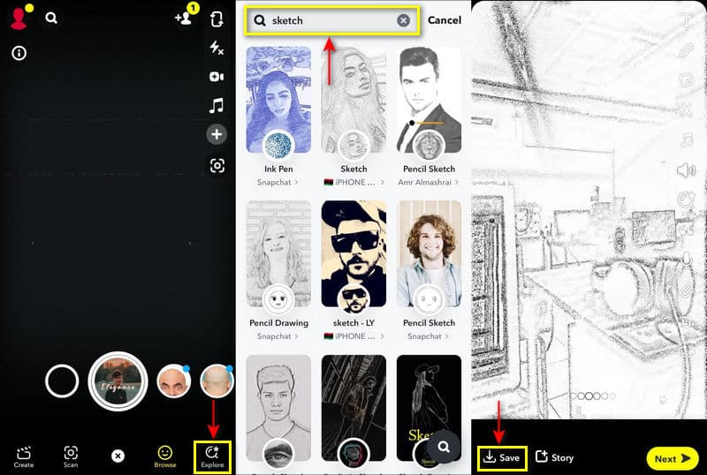Screen dimensions: 707x475
Task: Toggle the camera flash icon
Action: click(217, 48)
